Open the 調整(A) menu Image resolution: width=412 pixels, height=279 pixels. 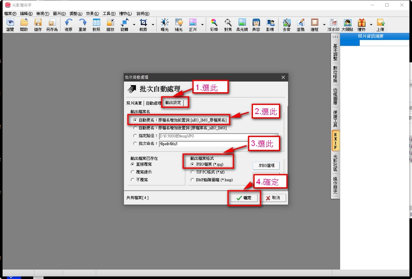[x=76, y=14]
